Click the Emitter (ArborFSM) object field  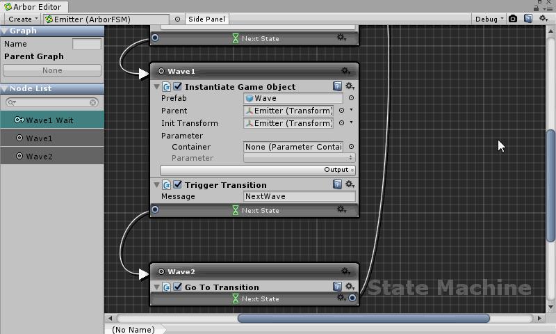pos(106,19)
